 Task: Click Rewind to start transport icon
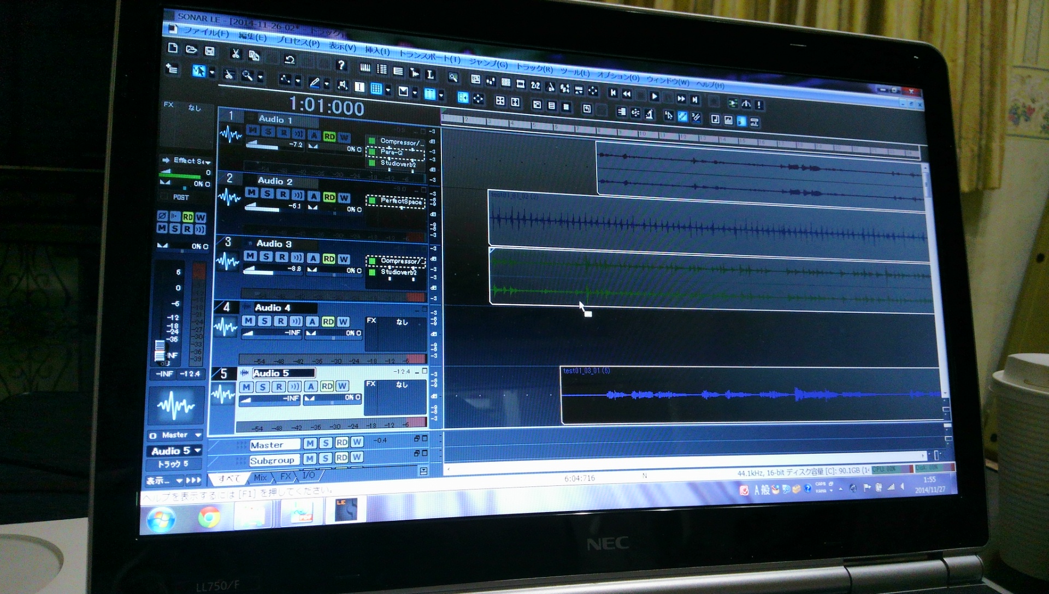pos(613,93)
